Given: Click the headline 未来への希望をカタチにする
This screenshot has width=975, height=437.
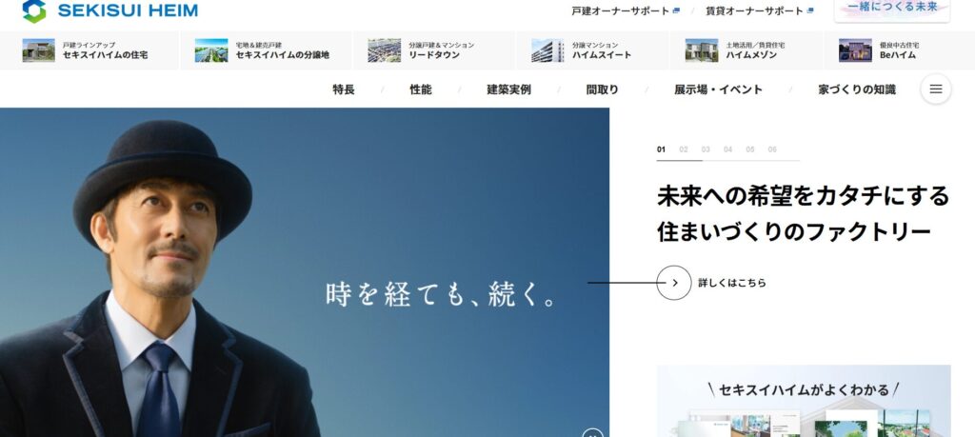Looking at the screenshot, I should point(804,196).
